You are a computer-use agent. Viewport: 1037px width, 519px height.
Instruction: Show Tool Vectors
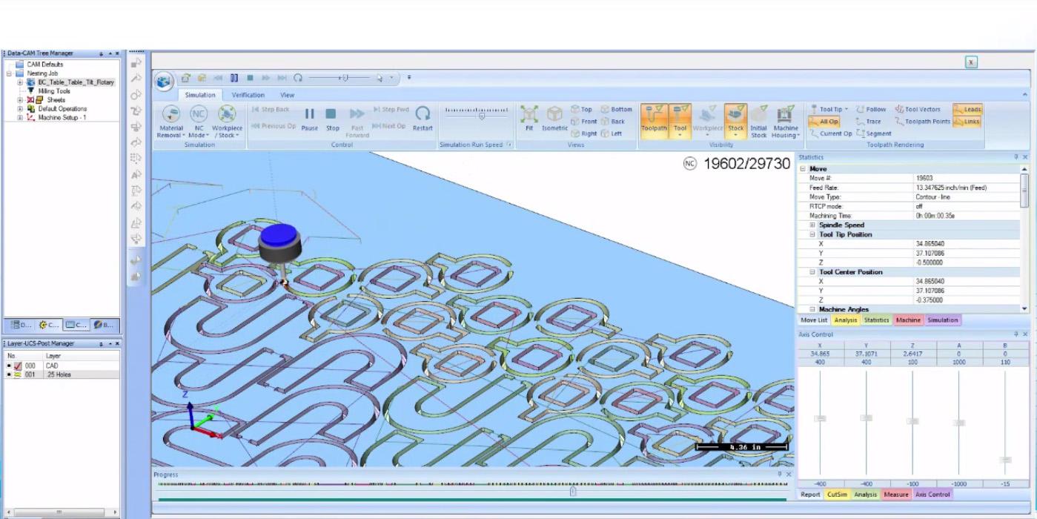click(918, 109)
